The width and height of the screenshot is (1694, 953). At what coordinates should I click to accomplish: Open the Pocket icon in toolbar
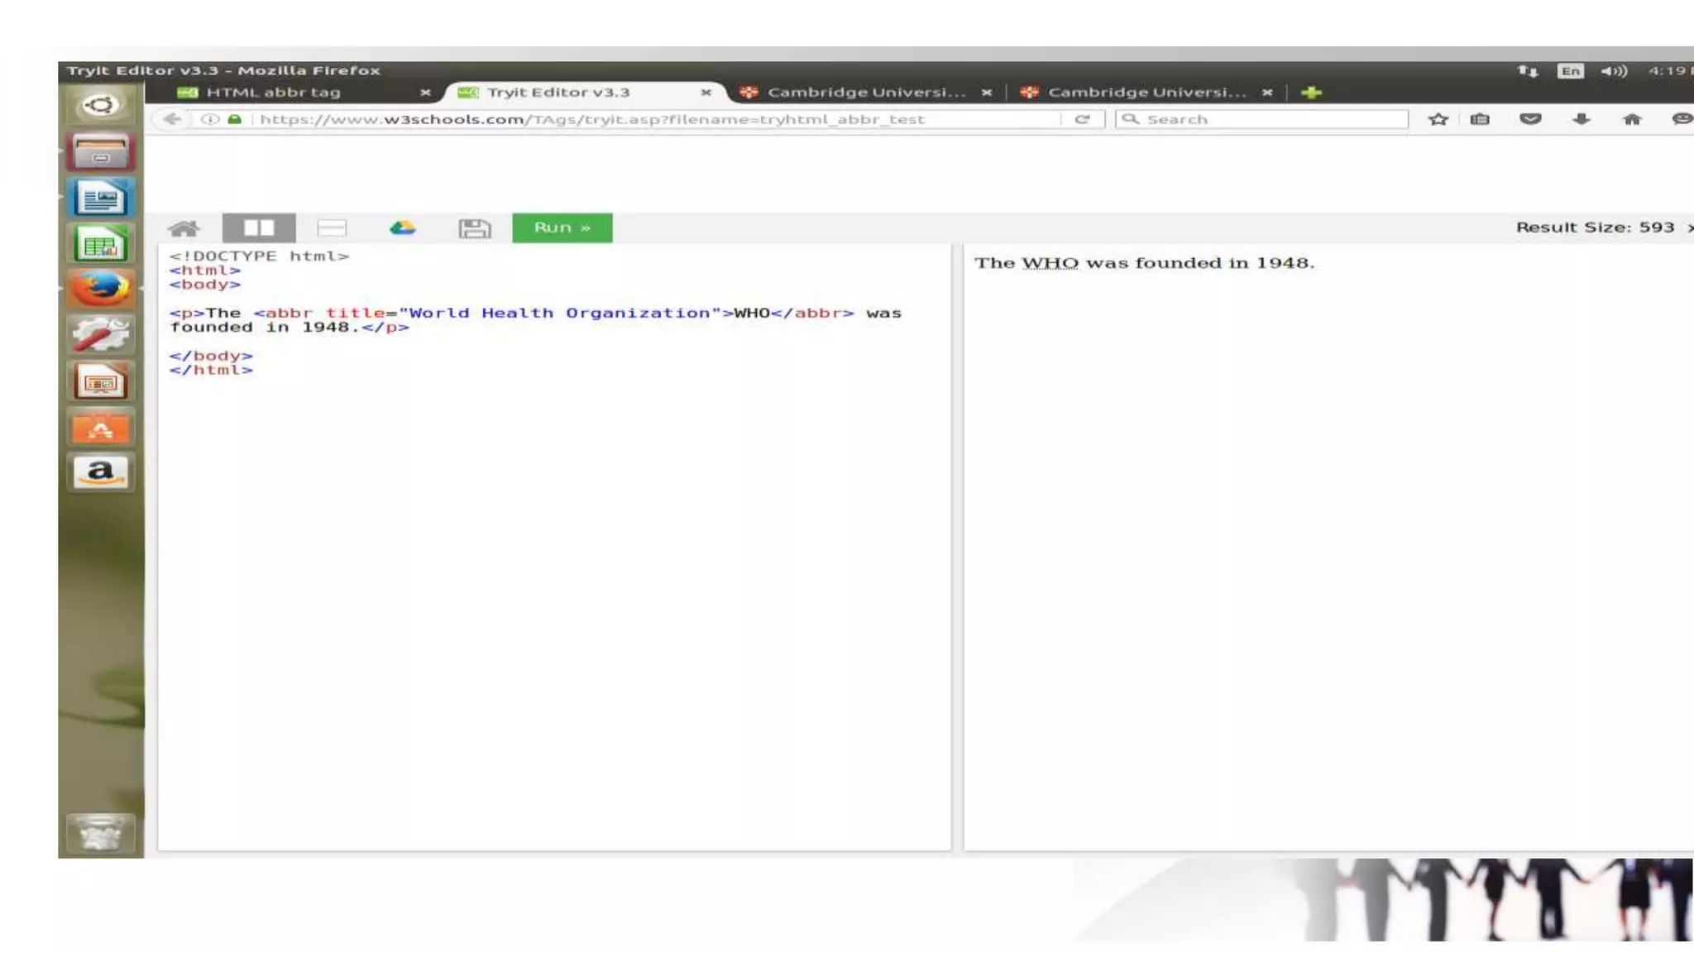(x=1530, y=119)
